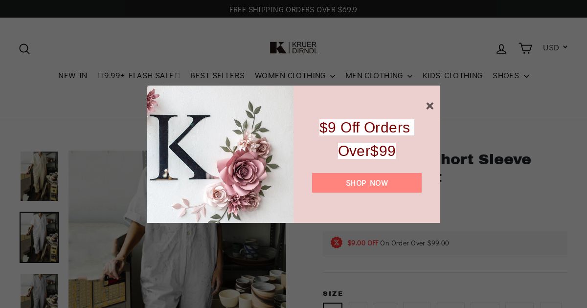Choose the first size option box
The height and width of the screenshot is (308, 587).
coord(333,306)
